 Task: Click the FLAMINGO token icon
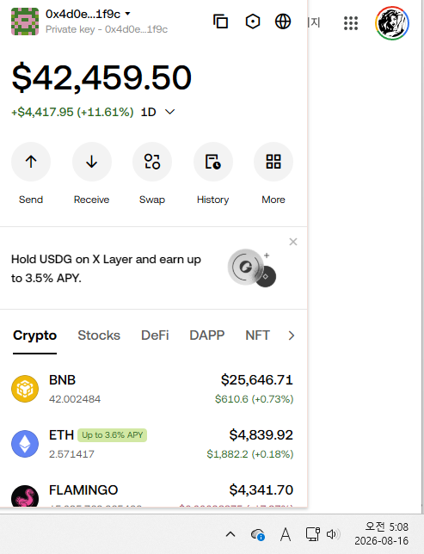point(25,496)
